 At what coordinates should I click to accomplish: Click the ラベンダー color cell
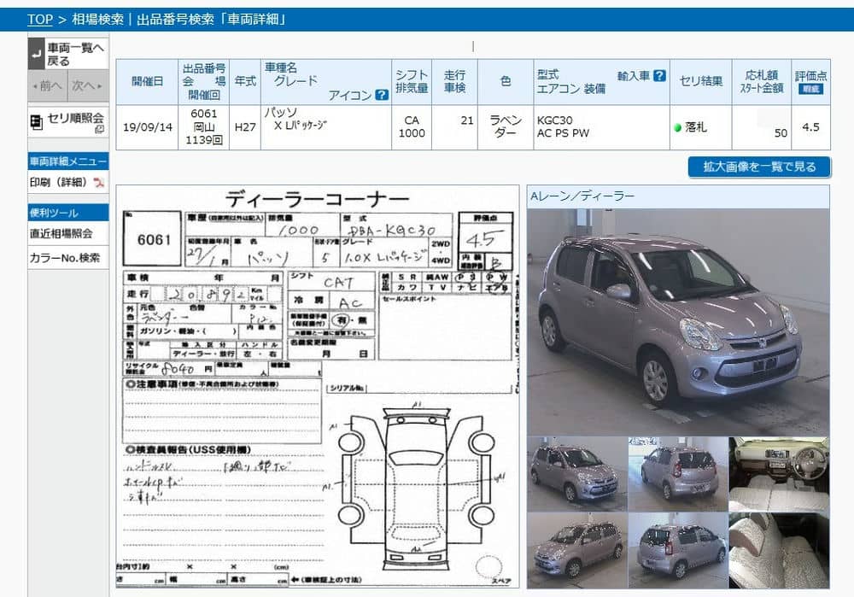(x=506, y=127)
